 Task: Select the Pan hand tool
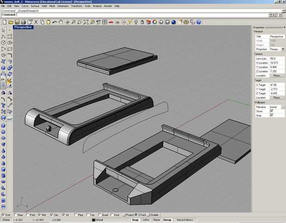60,22
